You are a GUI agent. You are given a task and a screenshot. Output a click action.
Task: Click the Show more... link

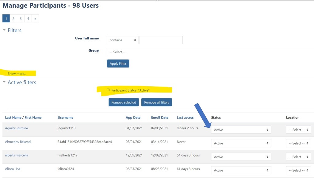[17, 74]
